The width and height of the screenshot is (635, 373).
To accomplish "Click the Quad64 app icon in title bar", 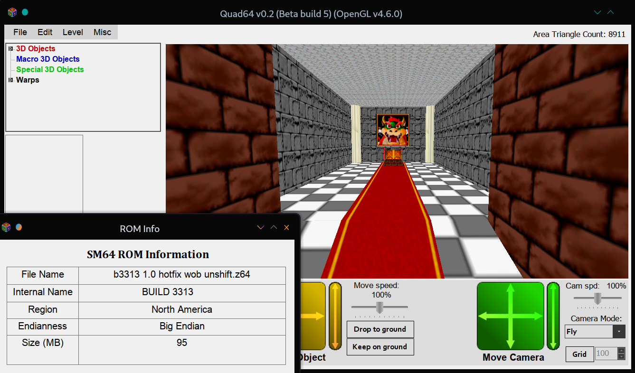I will point(12,12).
